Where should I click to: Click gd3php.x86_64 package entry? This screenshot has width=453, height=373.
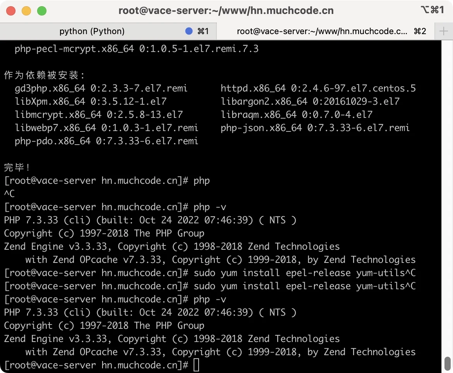coord(101,88)
